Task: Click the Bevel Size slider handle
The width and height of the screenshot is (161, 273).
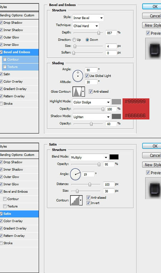Action: (75, 46)
